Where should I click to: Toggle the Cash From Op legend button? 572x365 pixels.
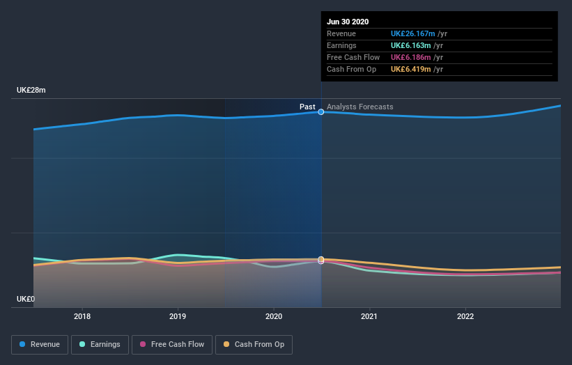[x=254, y=345]
